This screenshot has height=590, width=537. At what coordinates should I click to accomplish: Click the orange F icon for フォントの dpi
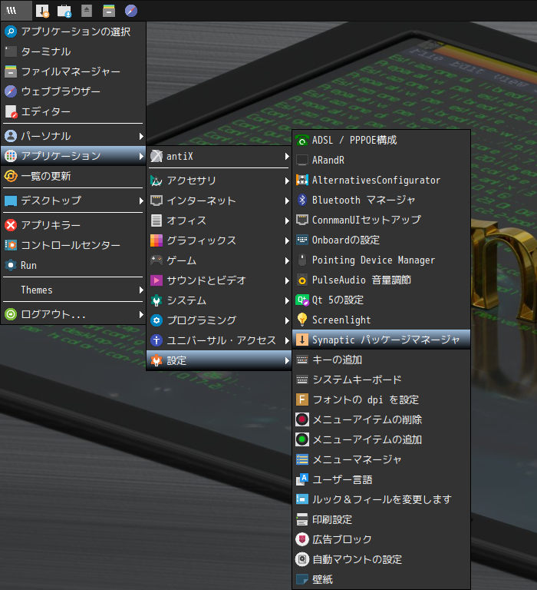(x=302, y=399)
